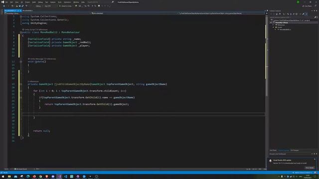Collapse the using directives block
This screenshot has width=319, height=179.
[21, 16]
